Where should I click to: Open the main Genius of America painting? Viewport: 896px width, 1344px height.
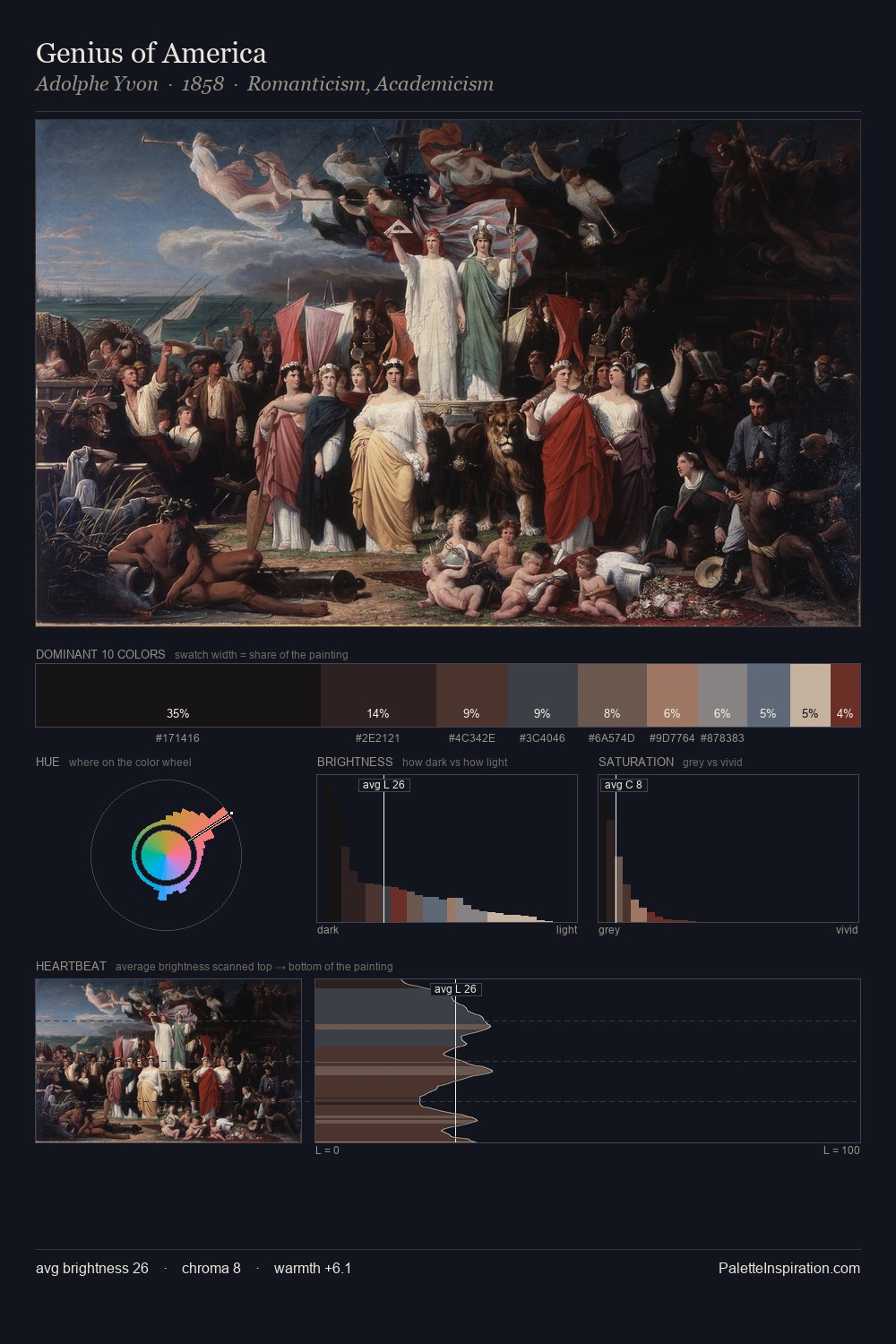(x=448, y=373)
